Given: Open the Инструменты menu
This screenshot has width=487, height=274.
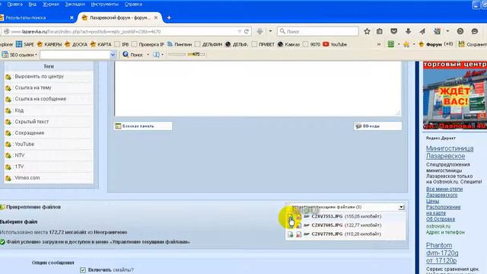Looking at the screenshot, I should pos(105,5).
